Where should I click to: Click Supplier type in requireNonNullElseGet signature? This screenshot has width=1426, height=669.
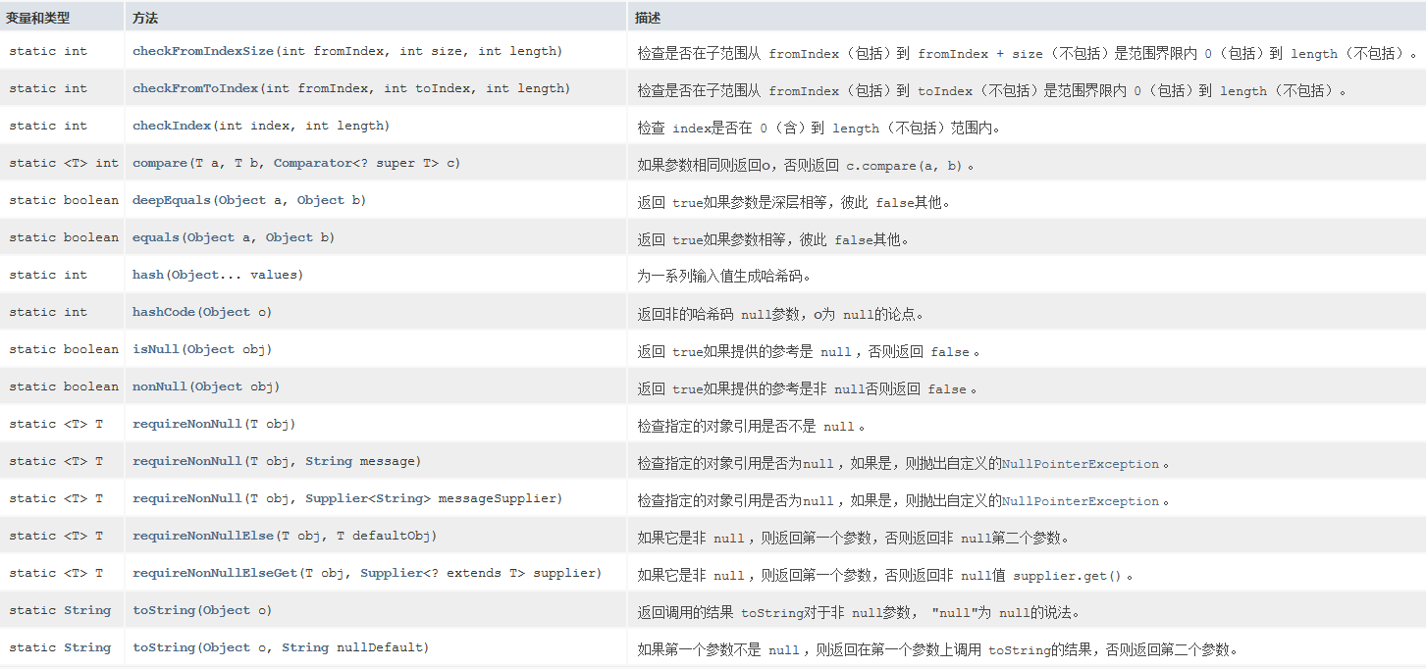(392, 573)
